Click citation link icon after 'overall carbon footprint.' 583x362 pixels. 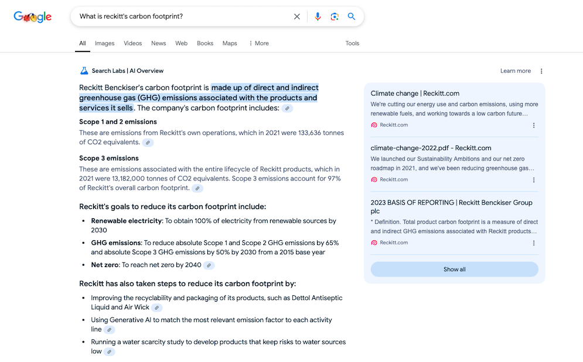197,189
